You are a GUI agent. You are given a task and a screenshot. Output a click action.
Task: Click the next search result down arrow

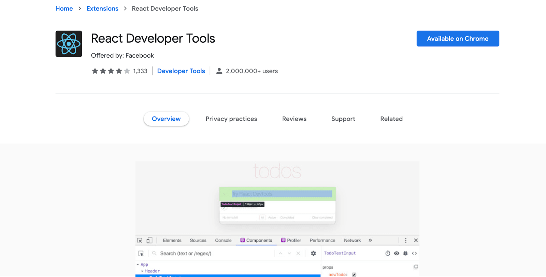289,253
